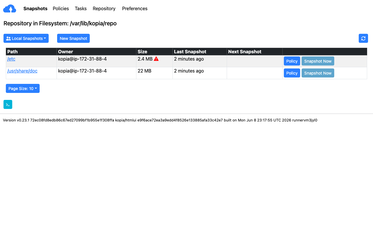Select the 2.4 MB size value
Screen dimensions: 373x233
[145, 59]
